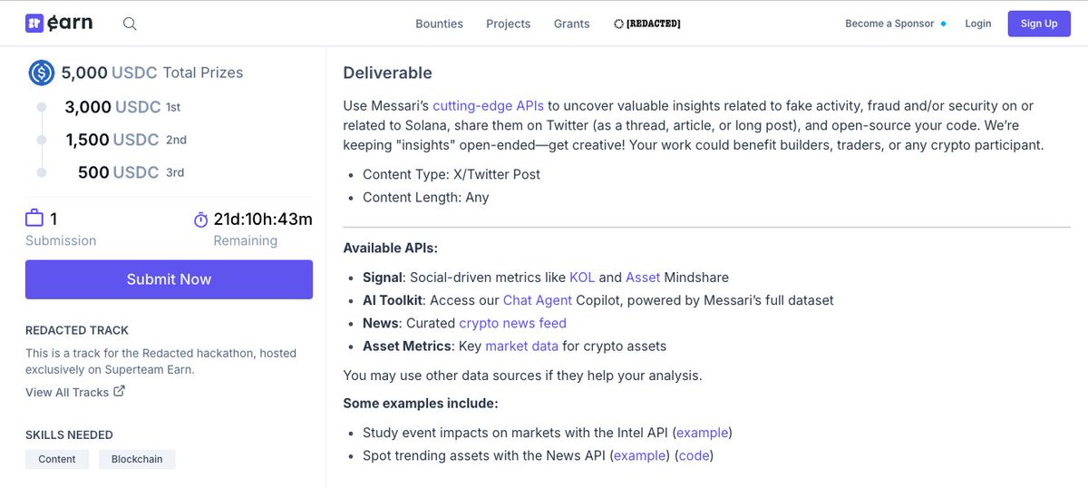The width and height of the screenshot is (1088, 488).
Task: Click the Submit Now button
Action: click(x=169, y=279)
